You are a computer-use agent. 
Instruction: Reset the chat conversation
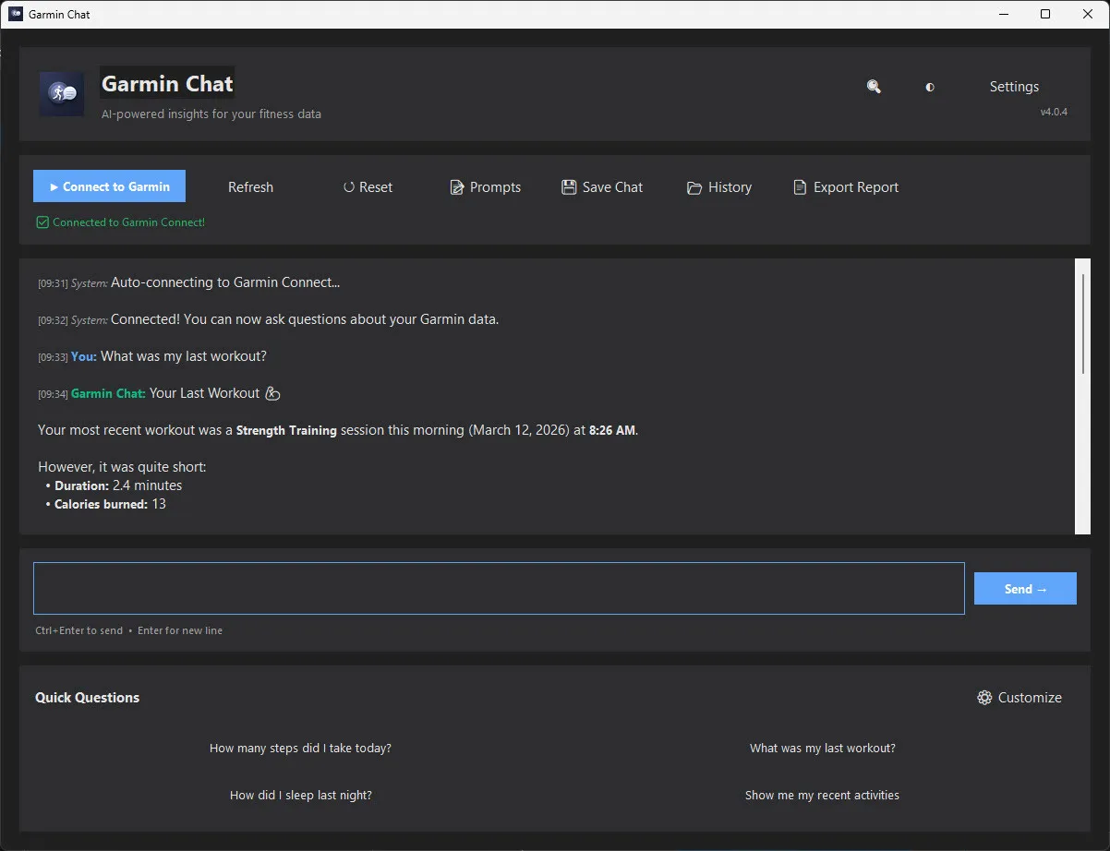pos(368,187)
